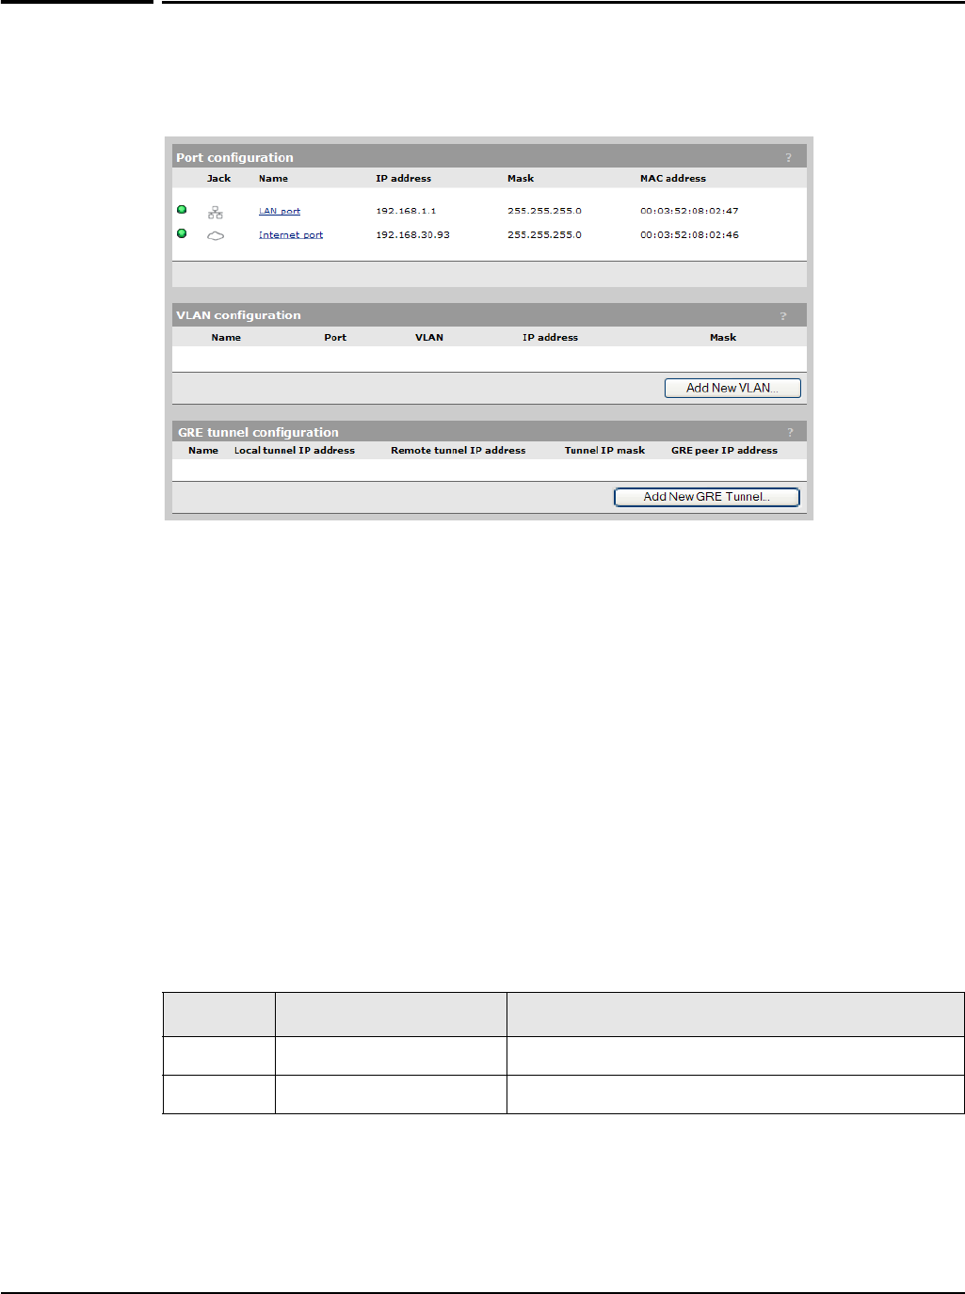Screen dimensions: 965x1294
Task: Click MAC address column header
Action: tap(673, 178)
